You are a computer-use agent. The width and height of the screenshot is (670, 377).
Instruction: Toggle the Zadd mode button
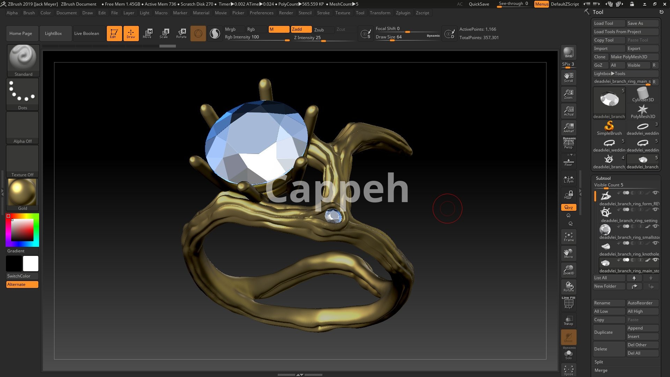coord(301,29)
